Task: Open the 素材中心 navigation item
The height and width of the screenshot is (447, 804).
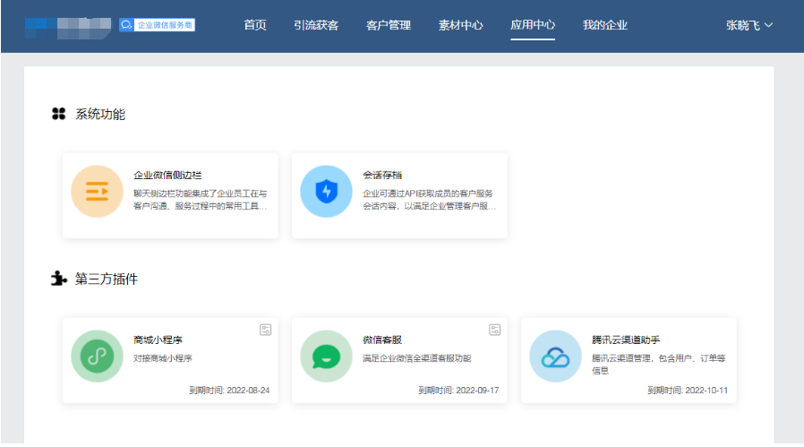Action: pos(460,25)
